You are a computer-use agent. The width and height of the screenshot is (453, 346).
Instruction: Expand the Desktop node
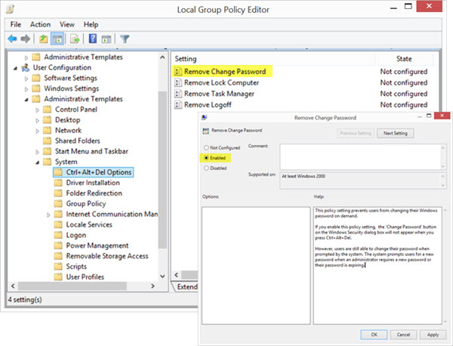coord(37,121)
